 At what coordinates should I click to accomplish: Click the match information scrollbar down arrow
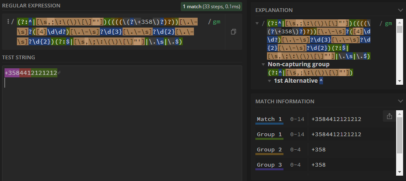[x=399, y=172]
